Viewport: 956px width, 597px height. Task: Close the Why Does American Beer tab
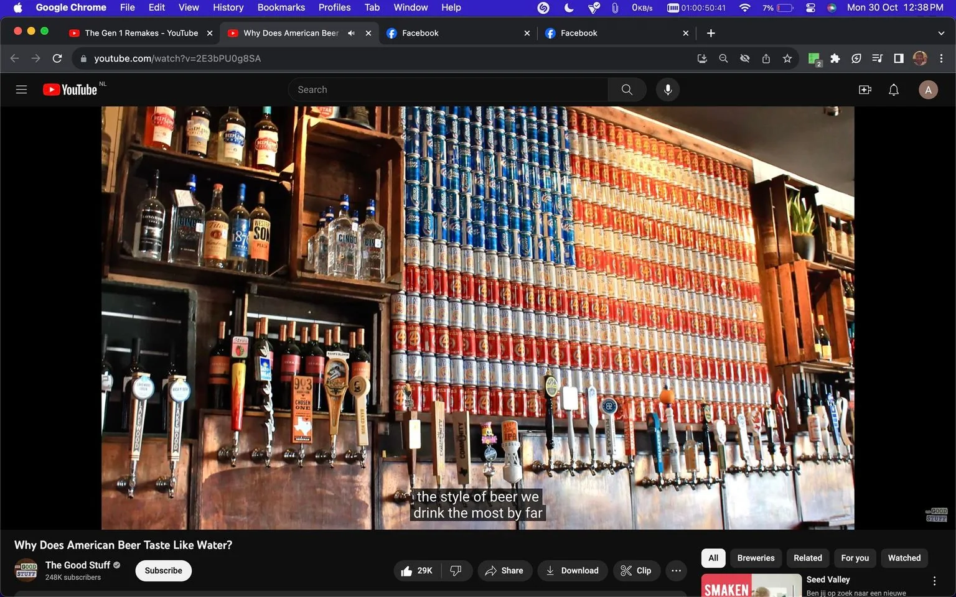[368, 33]
